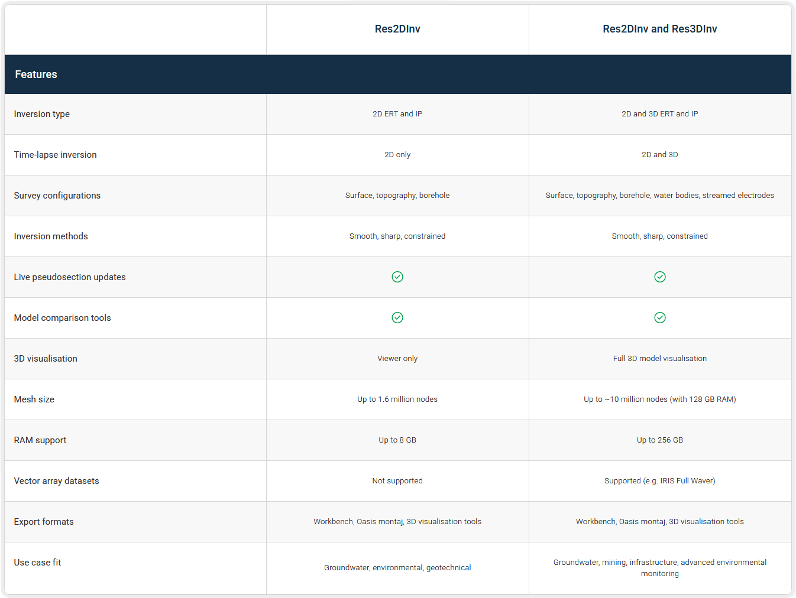Click the Live pseudosection updates checkmark under Res2DInv
Viewport: 796px width, 598px height.
[x=397, y=277]
